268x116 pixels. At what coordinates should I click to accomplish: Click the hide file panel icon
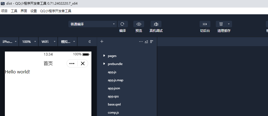152,42
